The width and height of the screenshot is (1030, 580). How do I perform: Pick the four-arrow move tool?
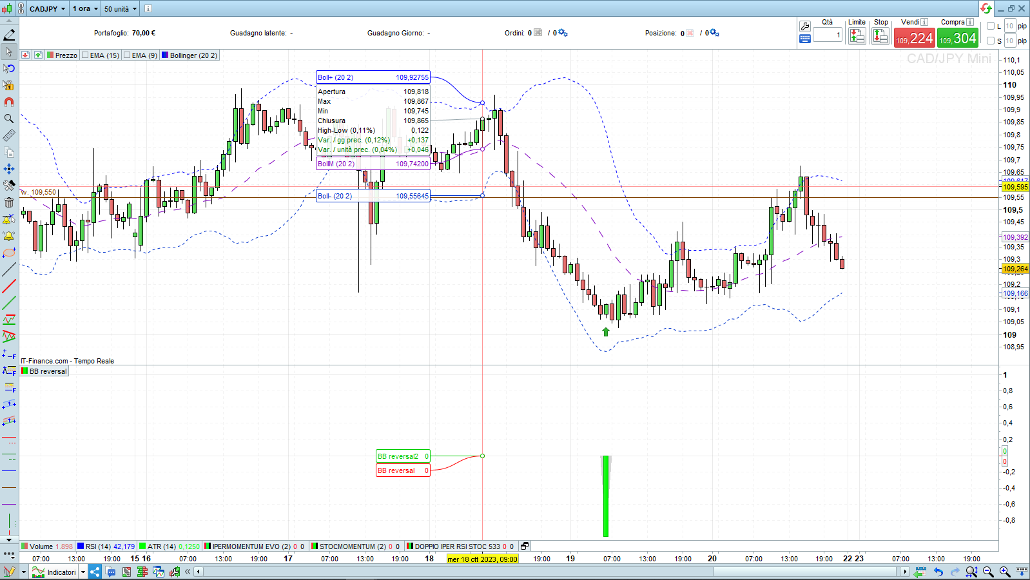pos(9,169)
